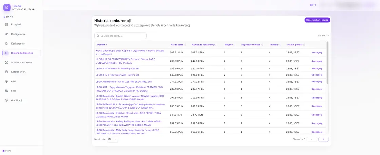Click the Online status indicator icon

(x=3, y=151)
